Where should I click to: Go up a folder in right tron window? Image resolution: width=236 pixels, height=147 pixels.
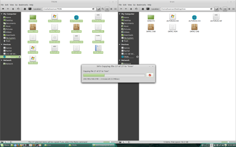[131, 9]
